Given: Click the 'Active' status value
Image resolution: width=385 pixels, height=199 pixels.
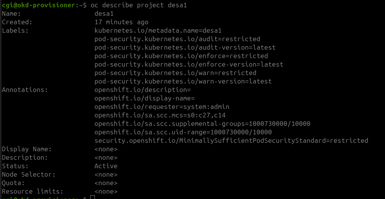Looking at the screenshot, I should [106, 166].
